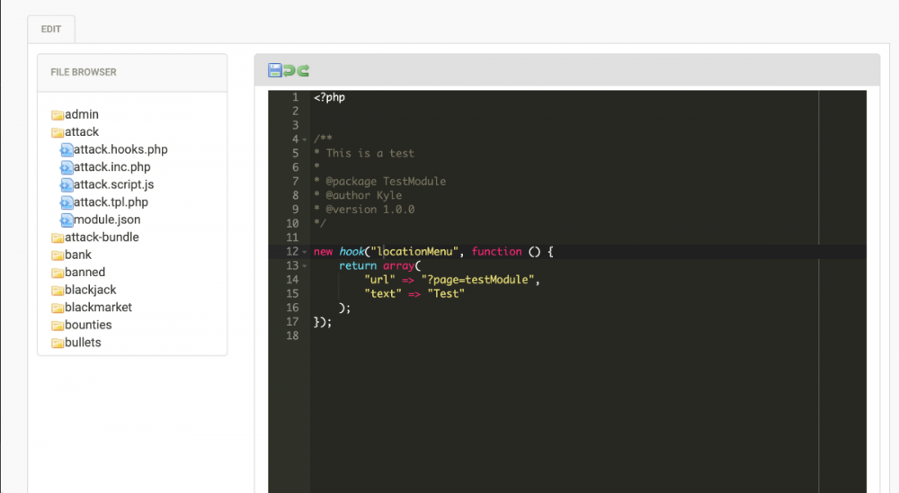Open attack.inc.php in the editor
The width and height of the screenshot is (899, 493).
[111, 167]
